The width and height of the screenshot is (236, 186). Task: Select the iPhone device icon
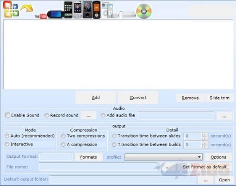pyautogui.click(x=68, y=10)
